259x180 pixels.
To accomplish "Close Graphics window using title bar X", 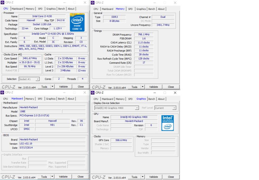I will click(x=175, y=93).
